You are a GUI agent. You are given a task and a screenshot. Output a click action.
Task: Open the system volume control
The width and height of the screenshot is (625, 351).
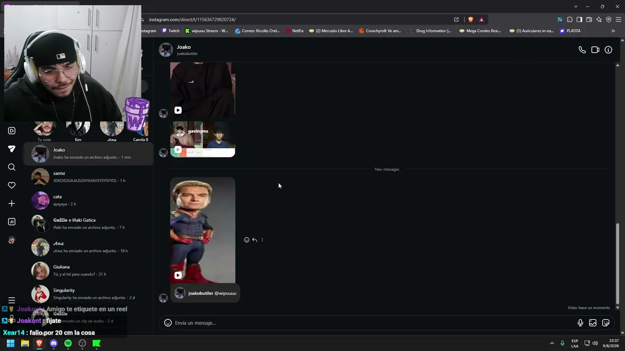[595, 343]
